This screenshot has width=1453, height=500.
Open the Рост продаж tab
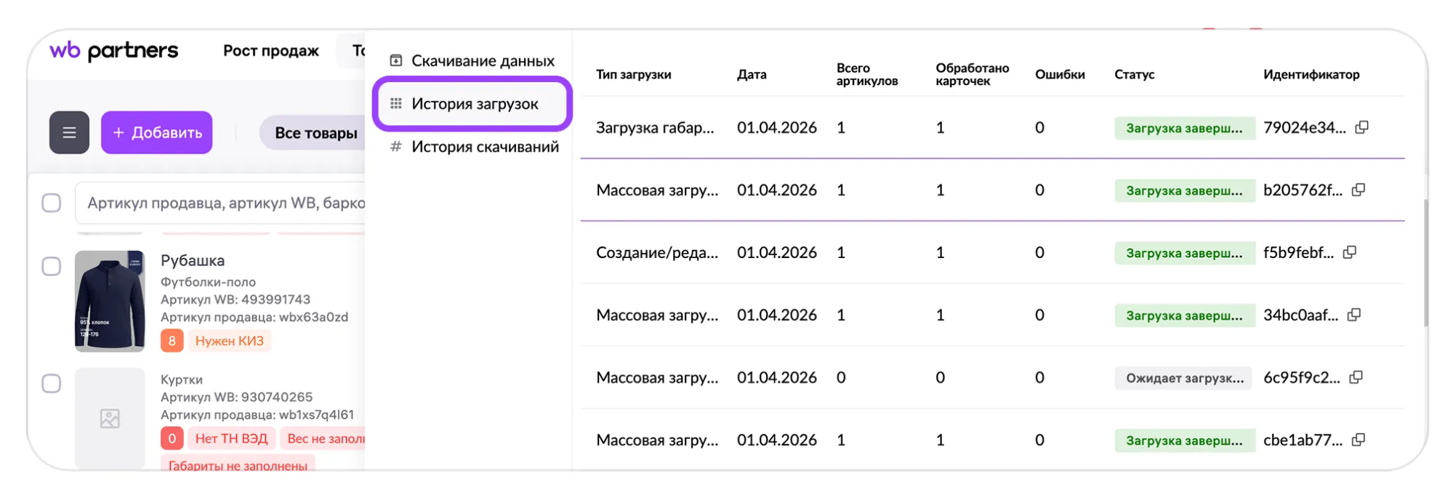271,51
